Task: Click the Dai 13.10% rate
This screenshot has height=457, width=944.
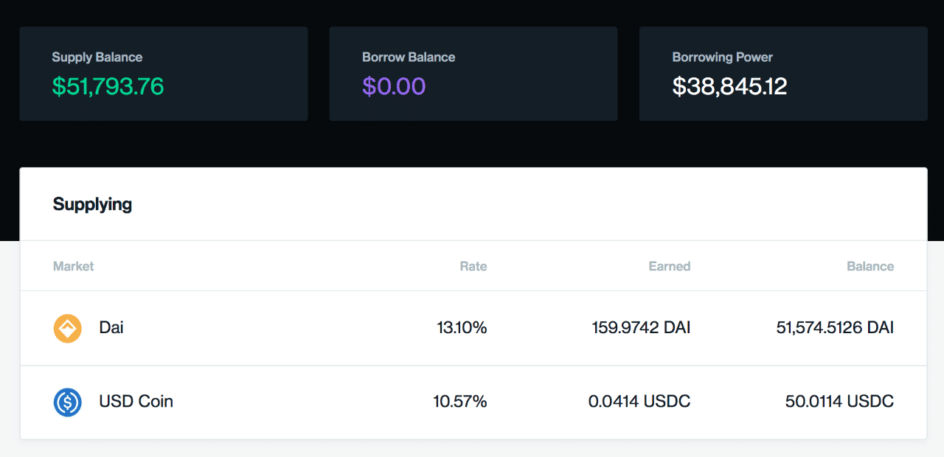Action: click(462, 328)
